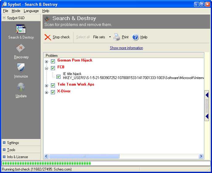
Task: Collapse the FCB tree entry
Action: tap(47, 68)
